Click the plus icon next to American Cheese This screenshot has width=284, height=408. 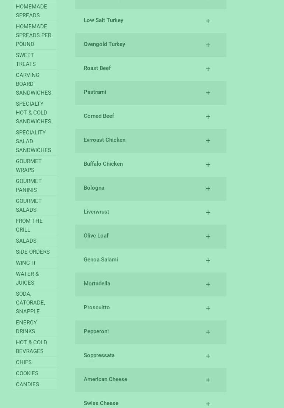pos(208,380)
